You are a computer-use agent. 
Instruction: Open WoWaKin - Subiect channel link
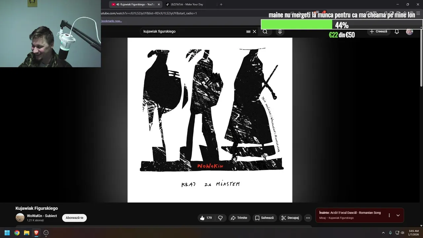(x=42, y=216)
